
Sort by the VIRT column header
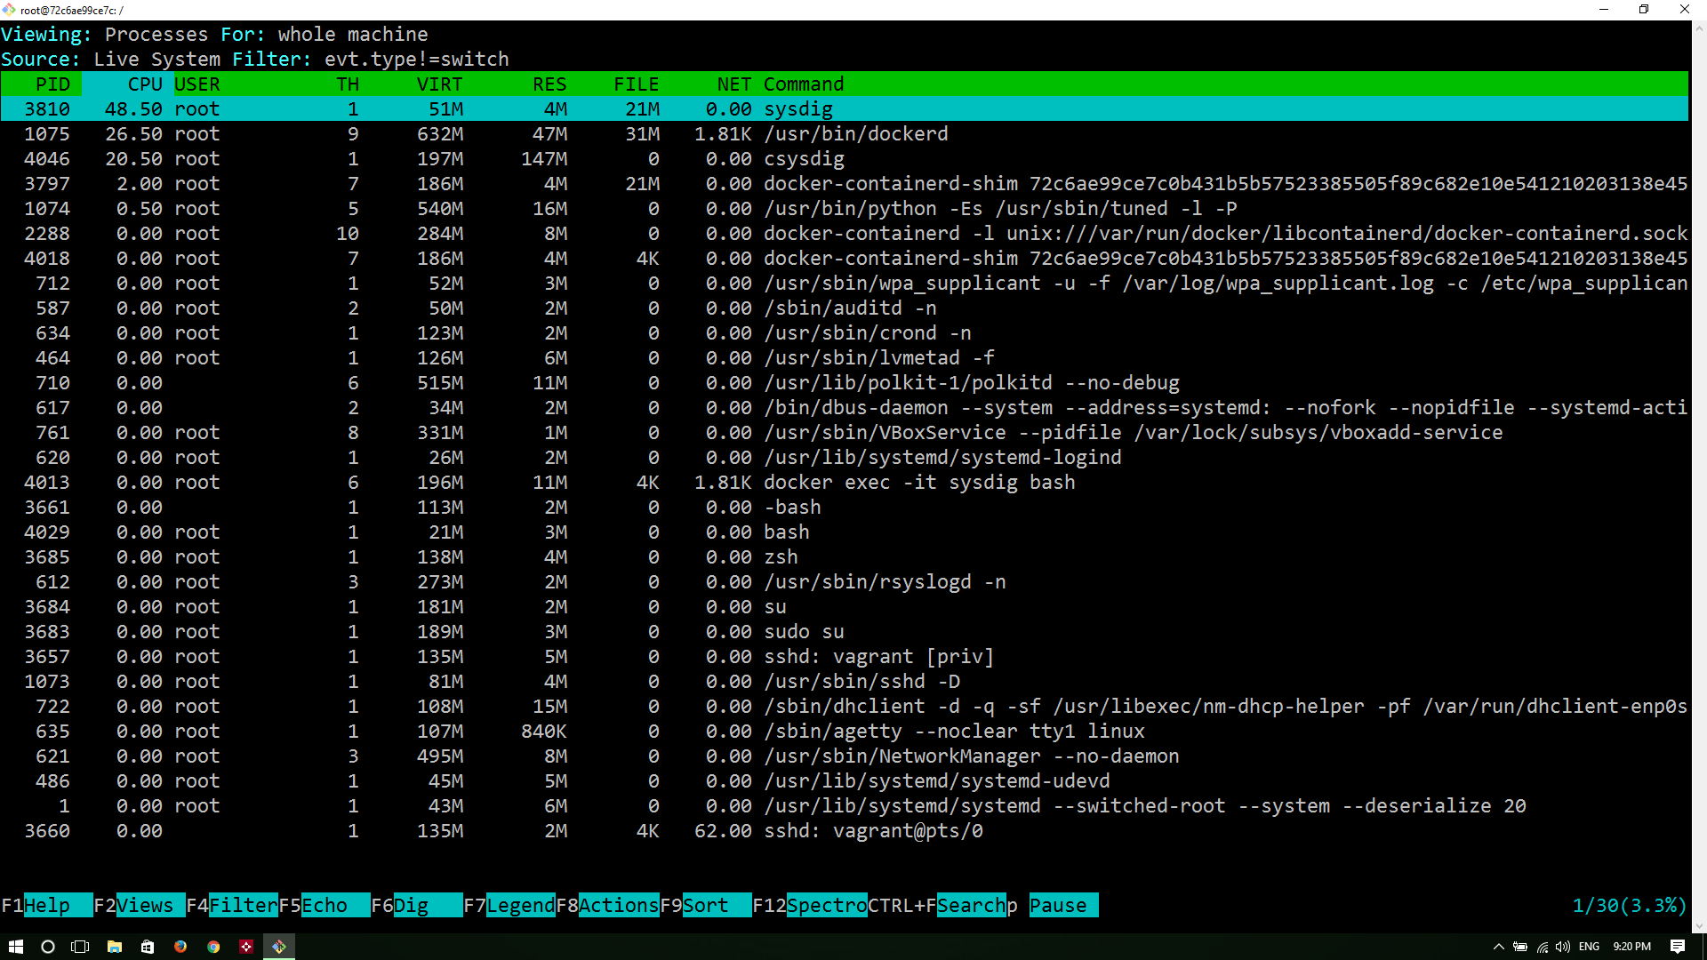(440, 84)
